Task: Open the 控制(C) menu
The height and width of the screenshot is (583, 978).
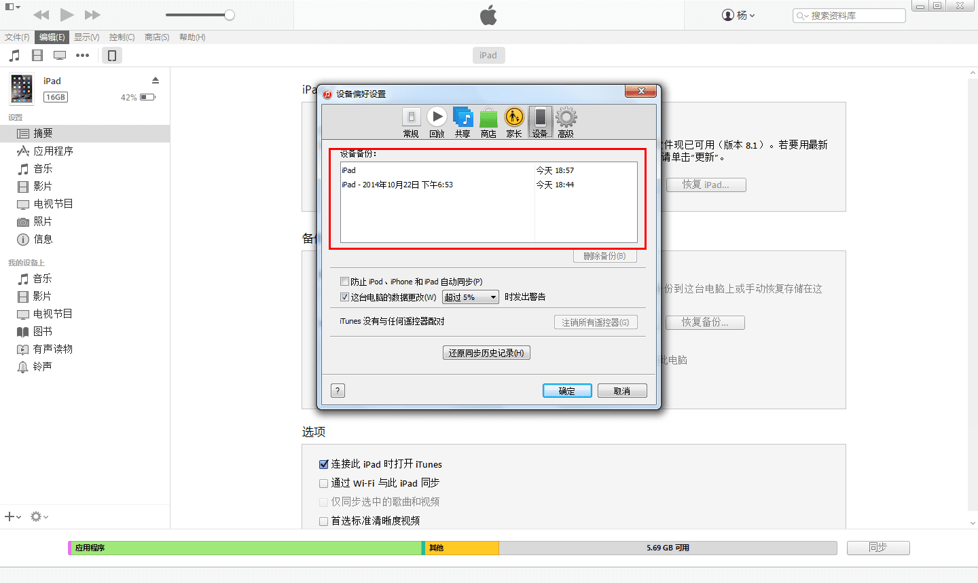Action: (x=122, y=37)
